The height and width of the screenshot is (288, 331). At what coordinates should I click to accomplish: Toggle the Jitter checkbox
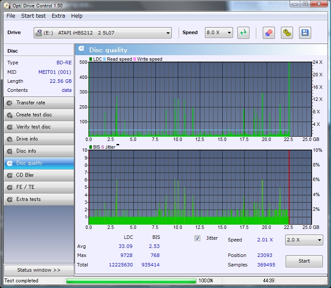pos(197,238)
